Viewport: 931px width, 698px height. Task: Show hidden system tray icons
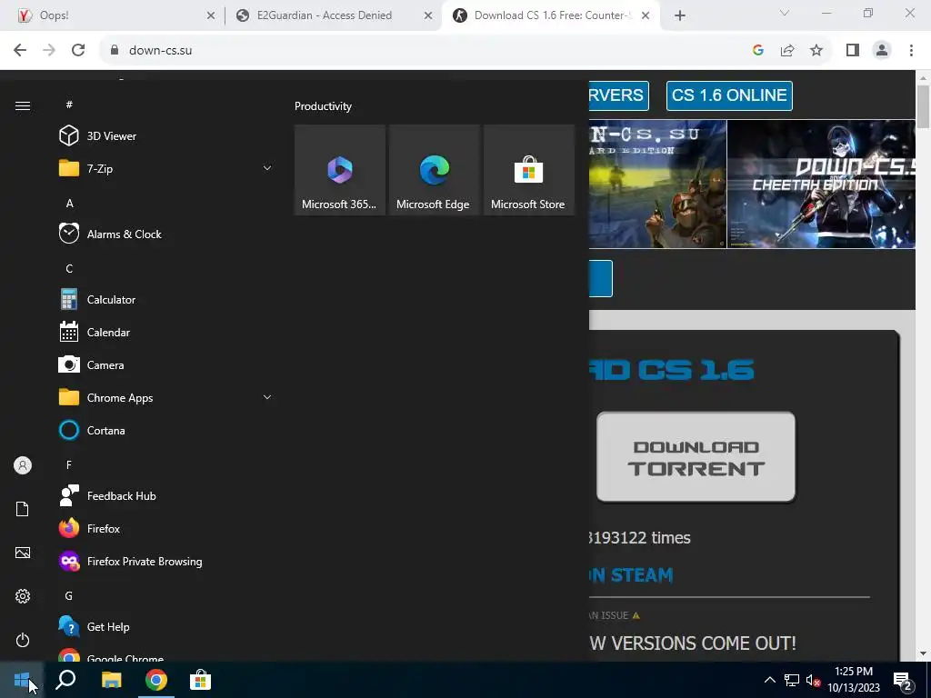point(769,680)
